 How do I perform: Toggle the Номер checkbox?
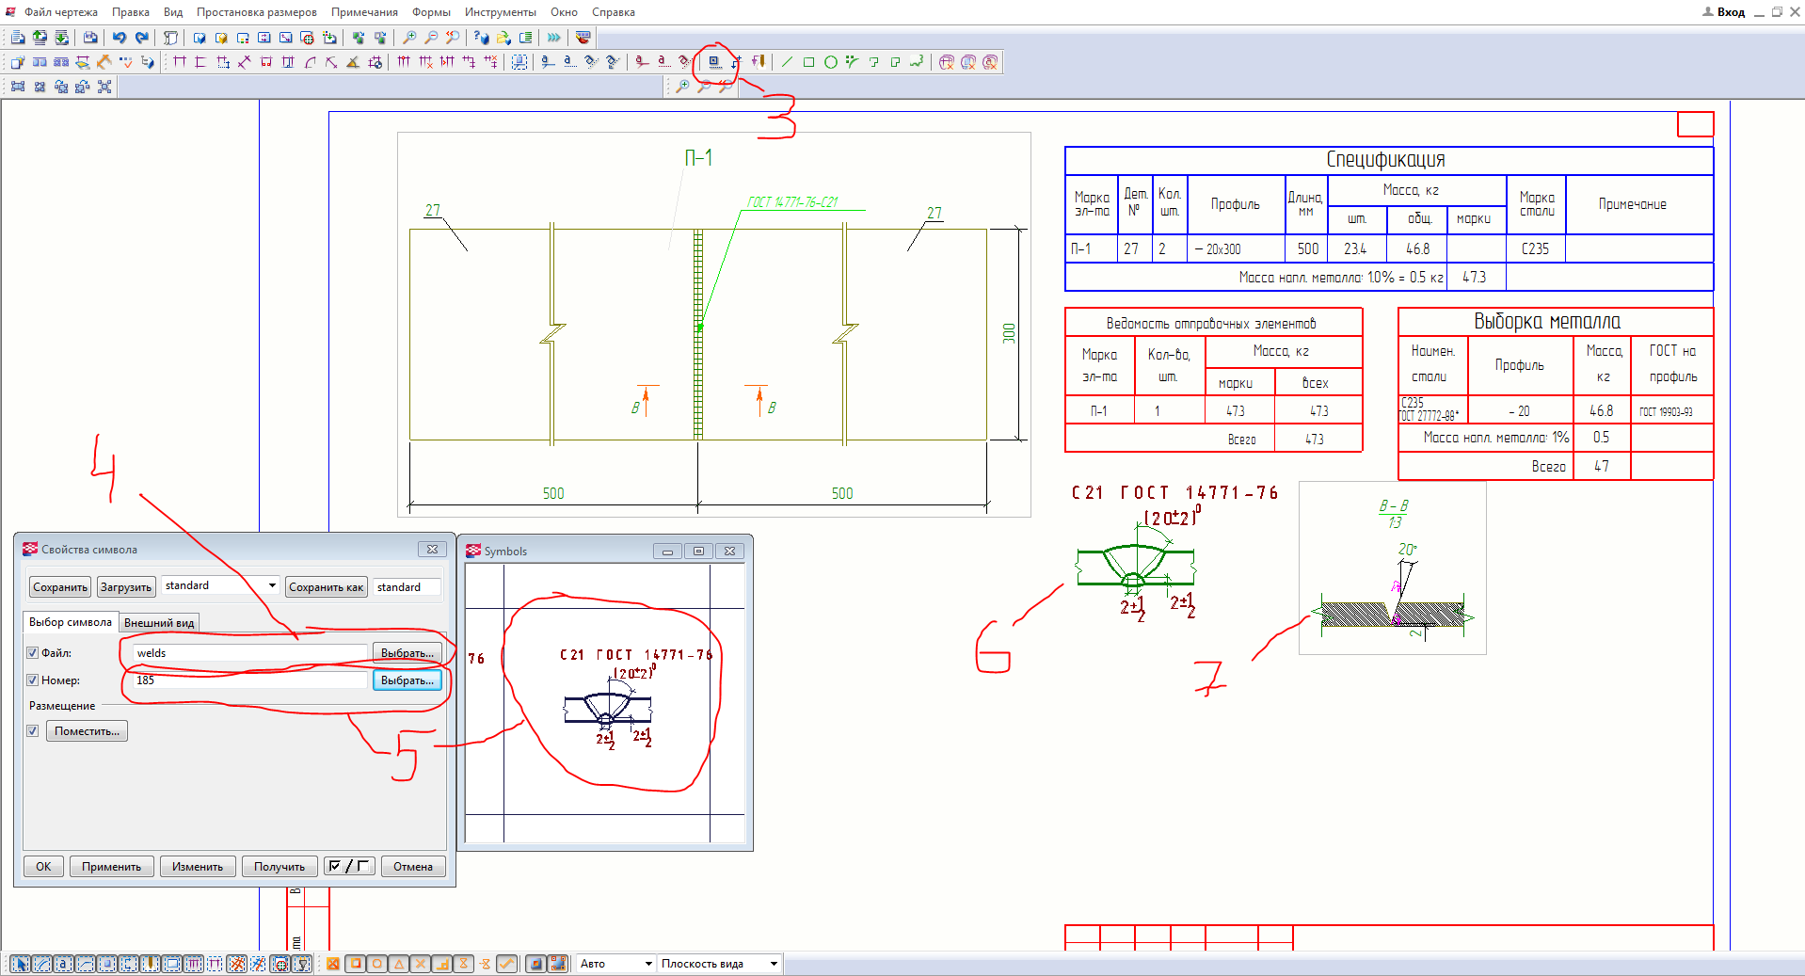click(33, 680)
